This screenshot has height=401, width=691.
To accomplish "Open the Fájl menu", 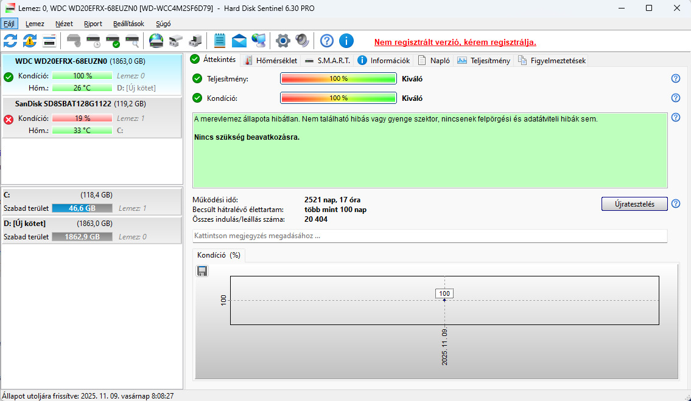I will (x=9, y=24).
